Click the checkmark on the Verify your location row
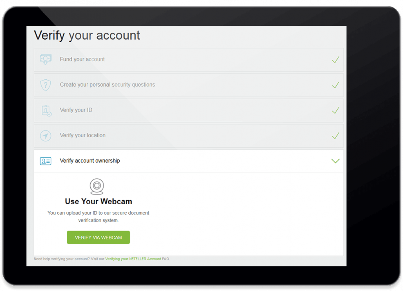The image size is (403, 291). pyautogui.click(x=335, y=136)
